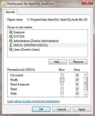The height and width of the screenshot is (116, 95).
Task: Check Allow for Modify
Action: 62,80
